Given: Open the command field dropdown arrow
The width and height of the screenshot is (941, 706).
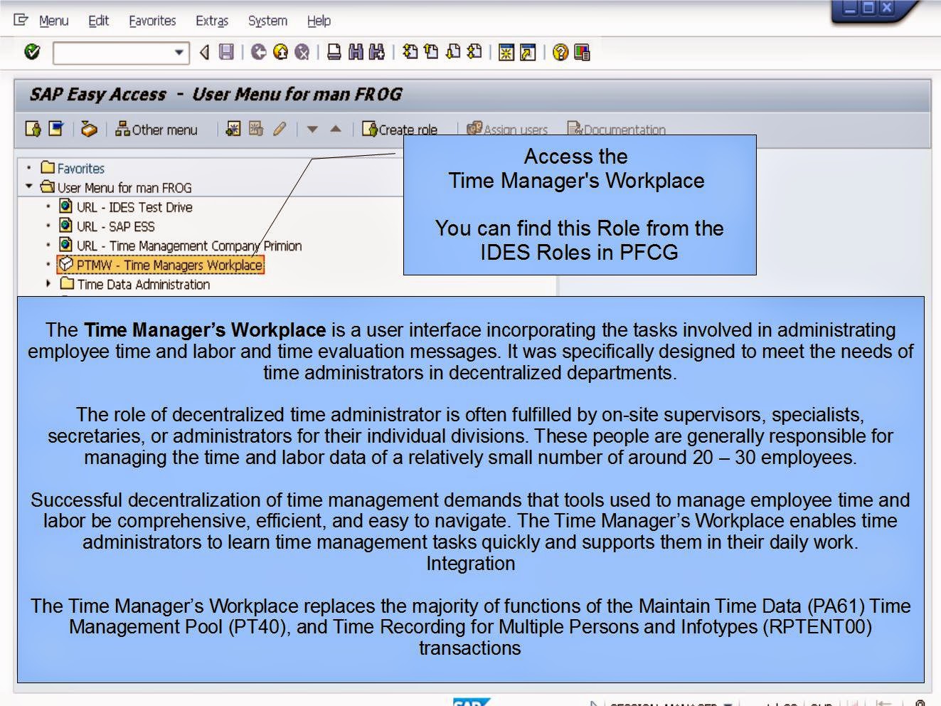Looking at the screenshot, I should [x=179, y=52].
